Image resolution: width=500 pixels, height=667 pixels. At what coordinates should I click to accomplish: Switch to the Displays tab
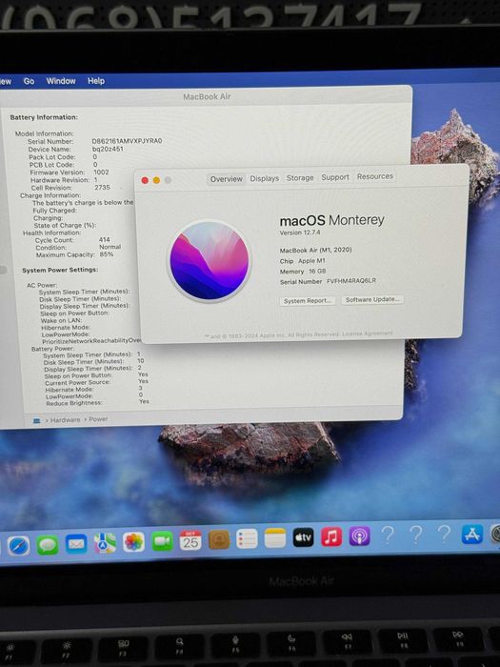265,179
